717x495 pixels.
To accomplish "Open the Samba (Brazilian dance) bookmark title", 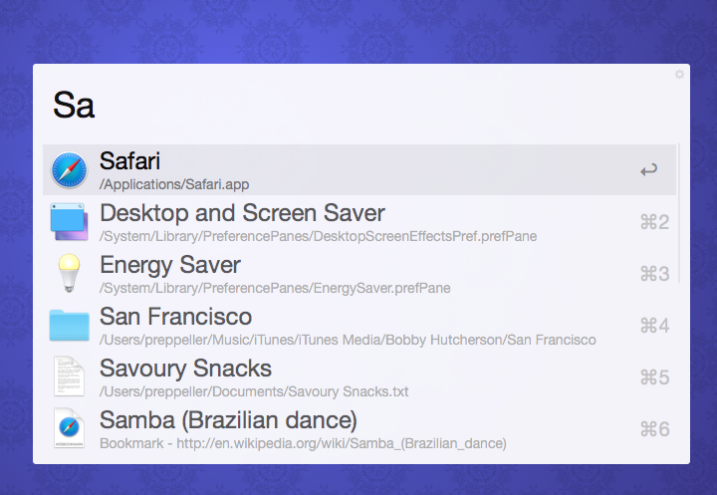I will tap(228, 420).
